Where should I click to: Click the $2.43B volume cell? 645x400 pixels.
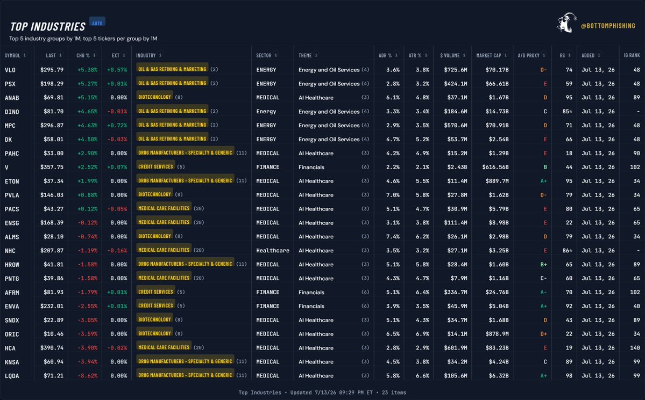457,167
